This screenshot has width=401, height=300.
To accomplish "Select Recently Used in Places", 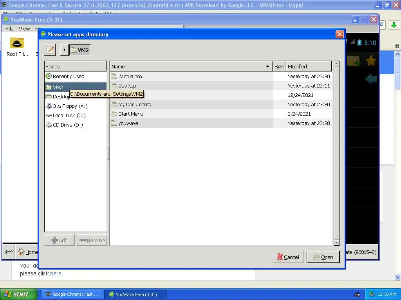I will click(76, 76).
